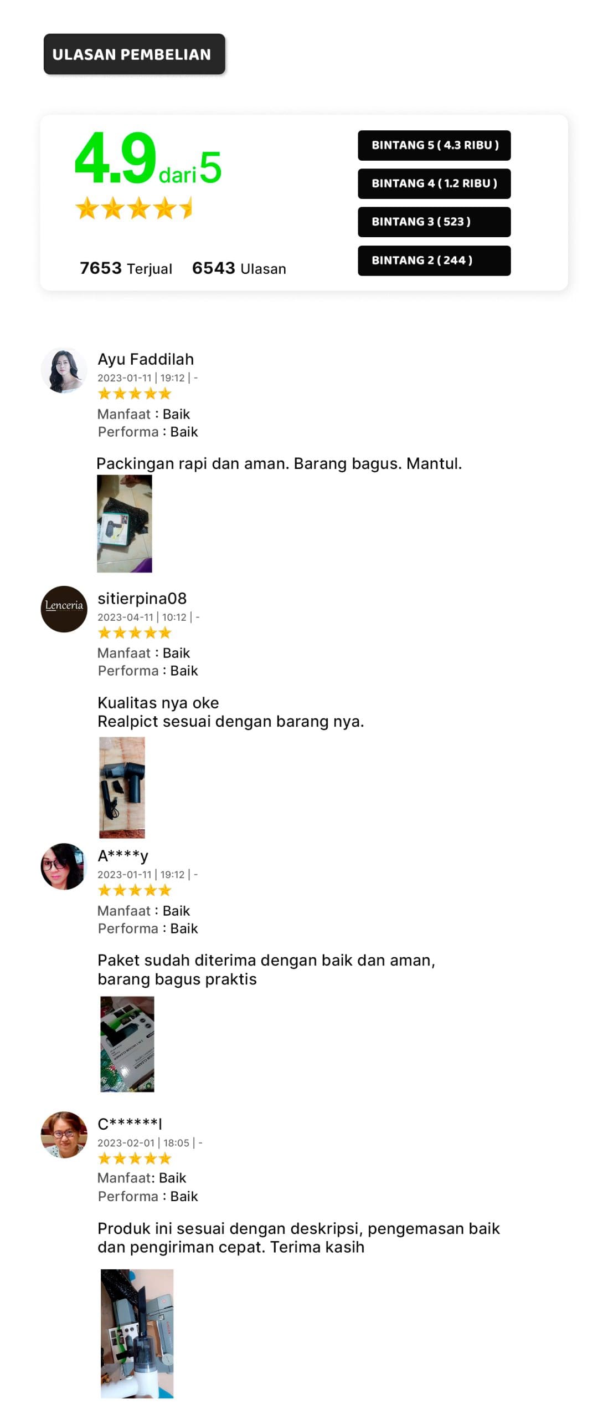This screenshot has width=608, height=1419.
Task: Open C******l's review photo thumbnail
Action: click(137, 1333)
